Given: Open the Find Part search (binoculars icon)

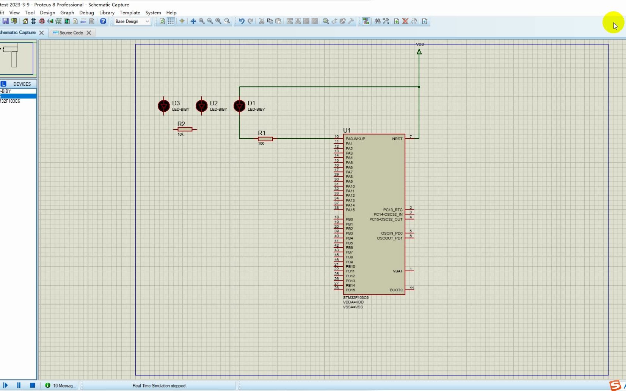Looking at the screenshot, I should (x=377, y=21).
